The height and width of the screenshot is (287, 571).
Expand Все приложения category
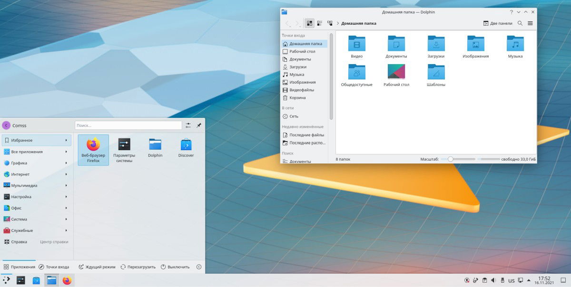[37, 152]
